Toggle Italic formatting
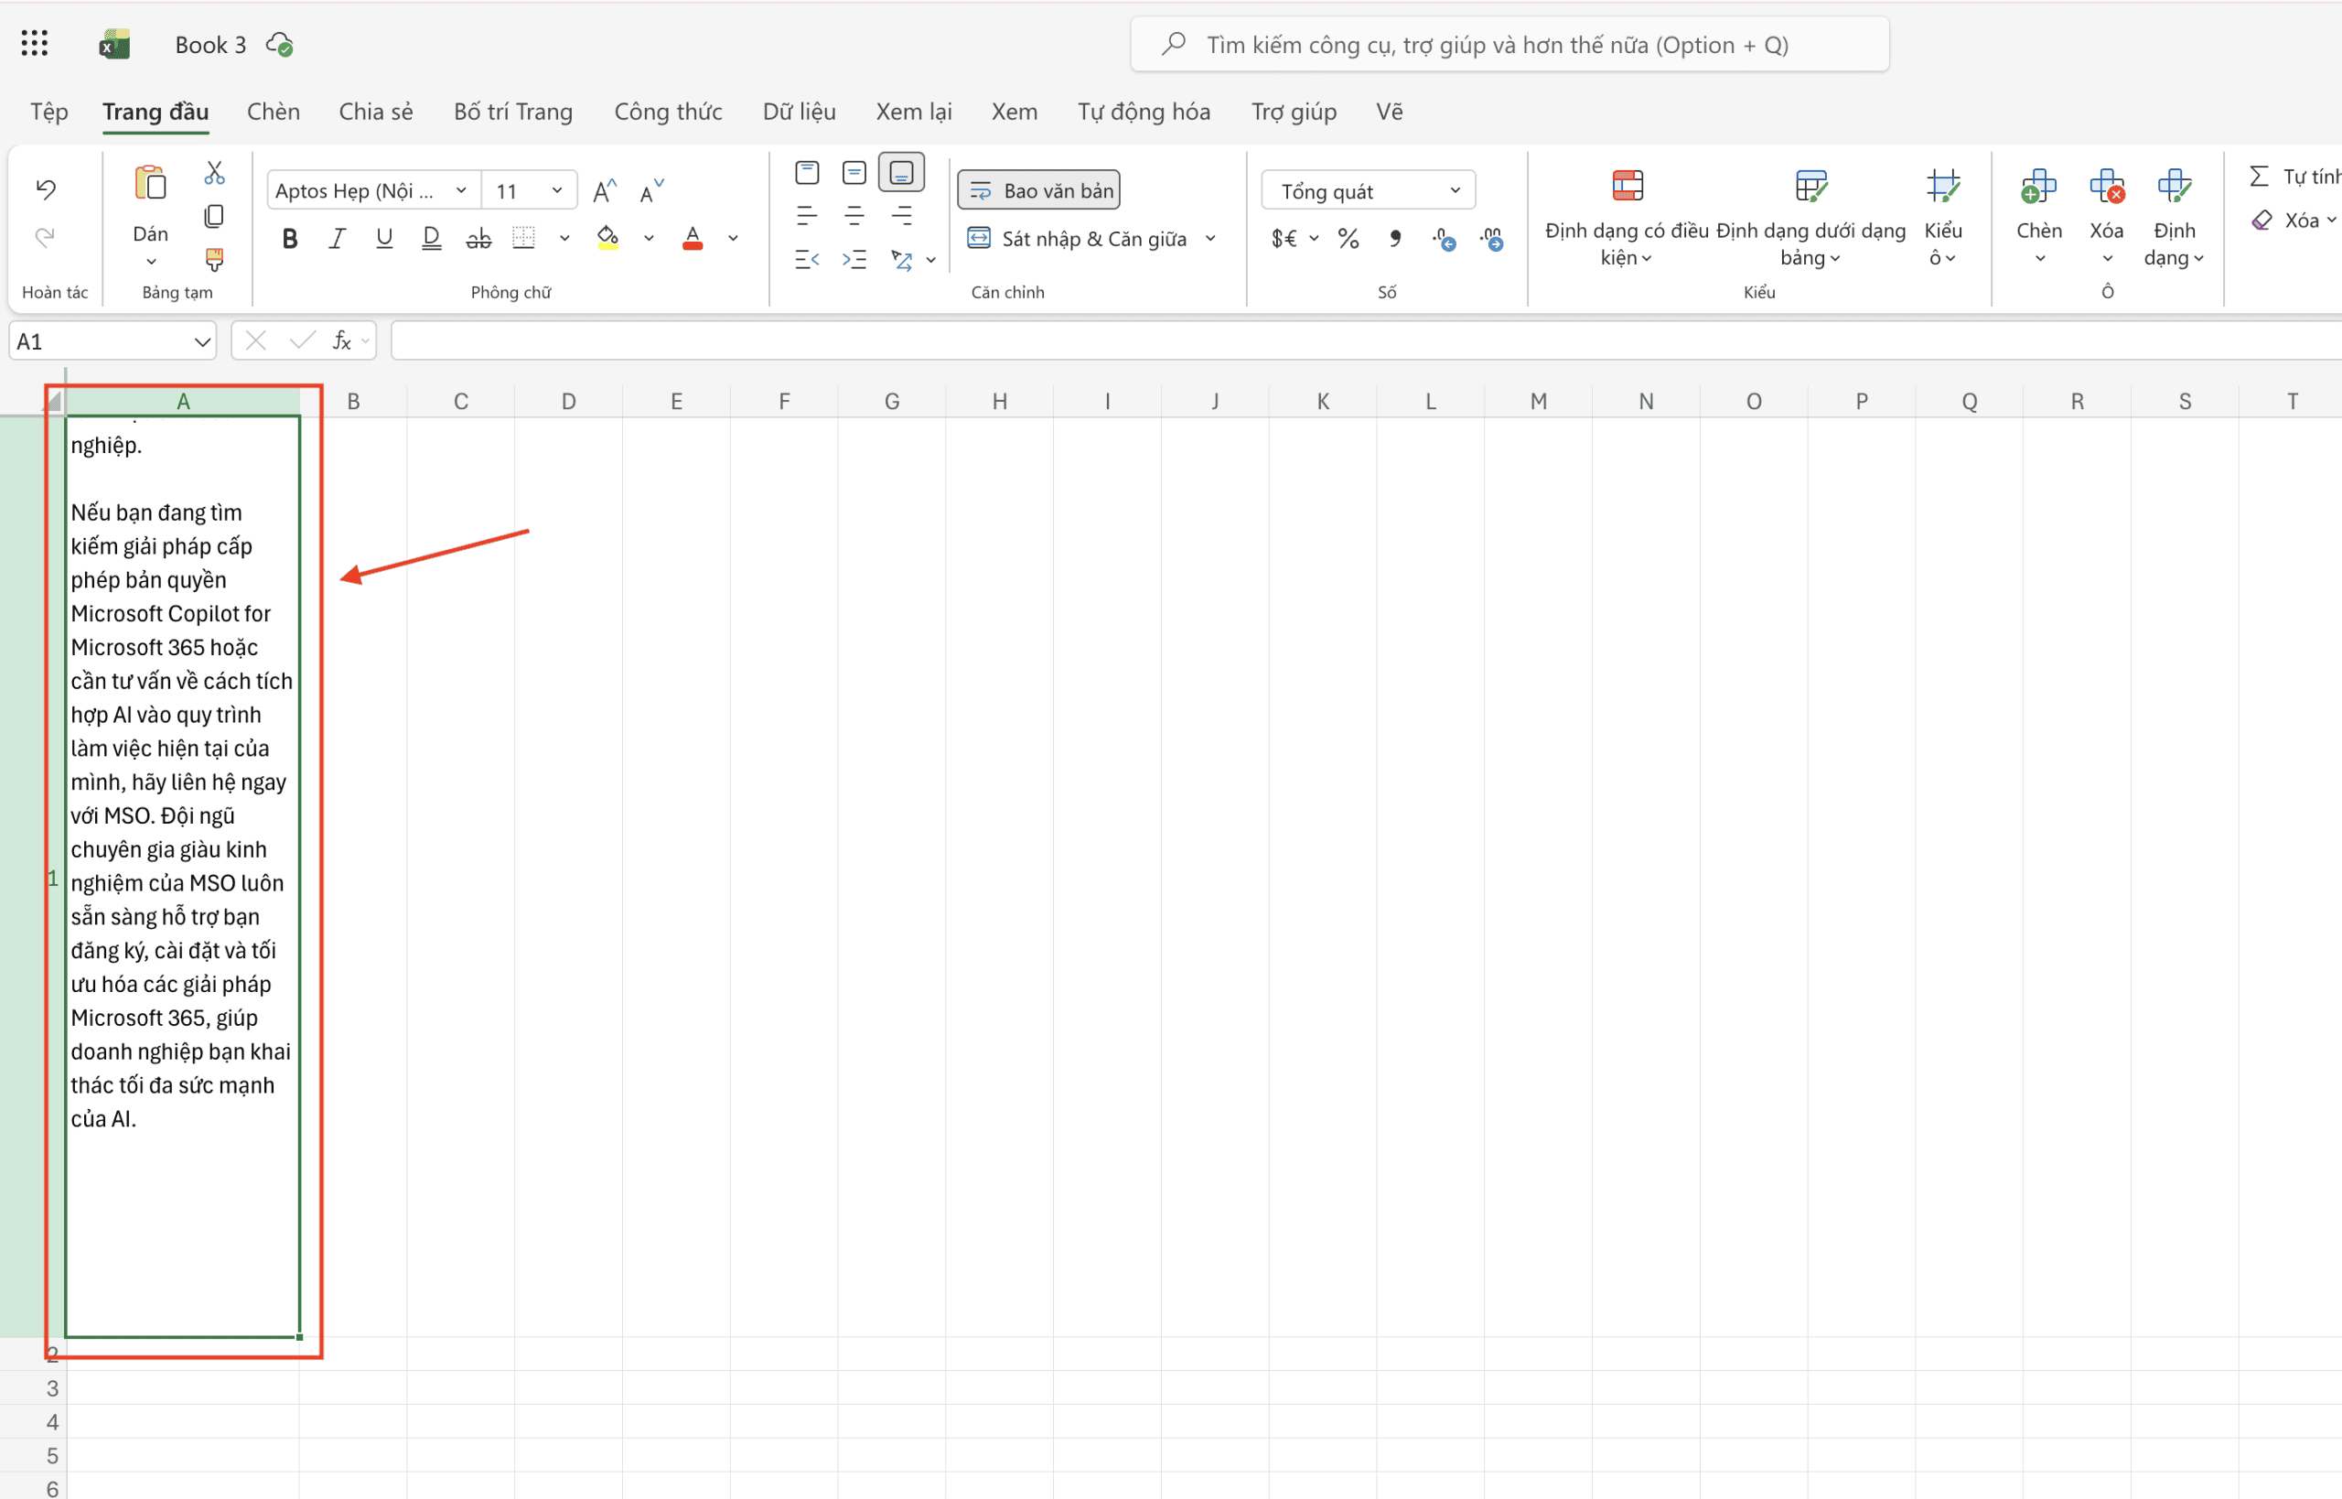Viewport: 2342px width, 1499px height. point(337,239)
